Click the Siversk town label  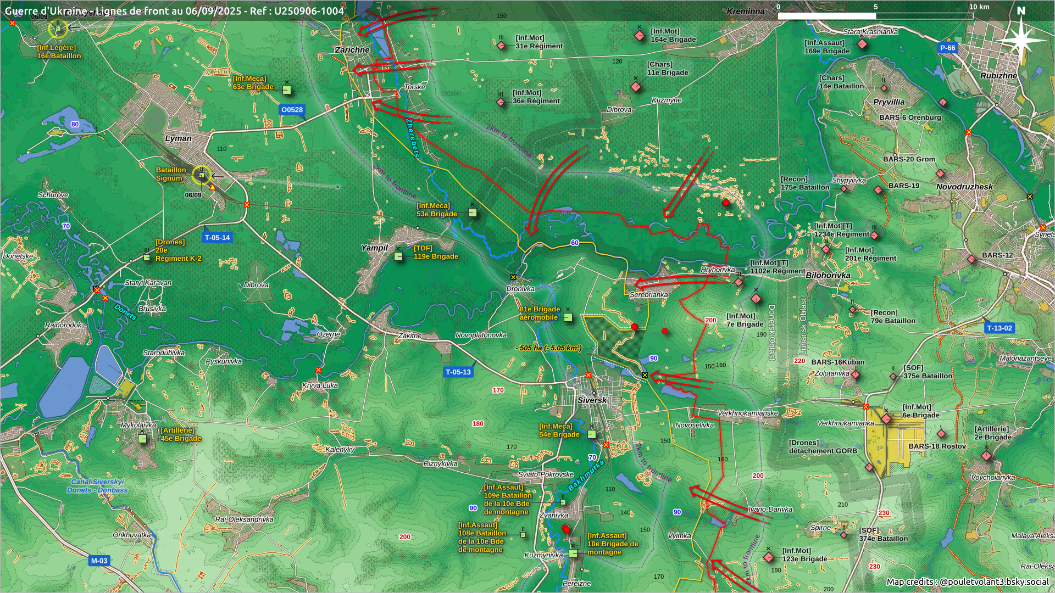click(x=592, y=400)
